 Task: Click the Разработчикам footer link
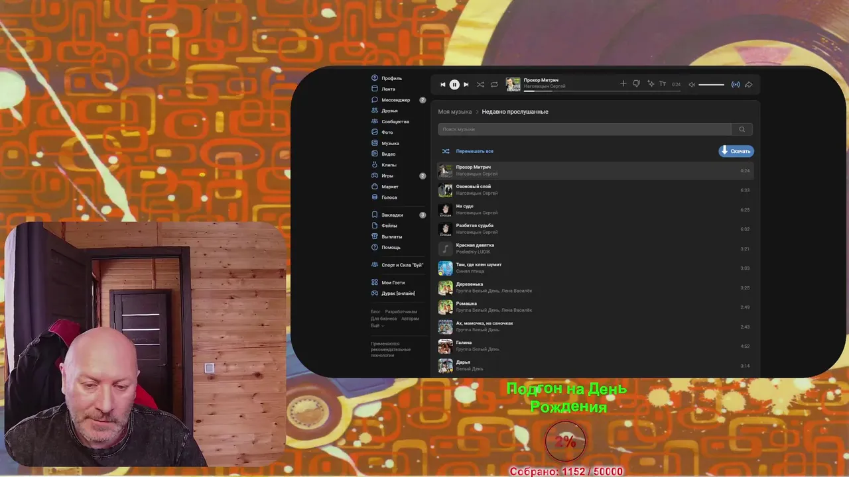coord(401,311)
